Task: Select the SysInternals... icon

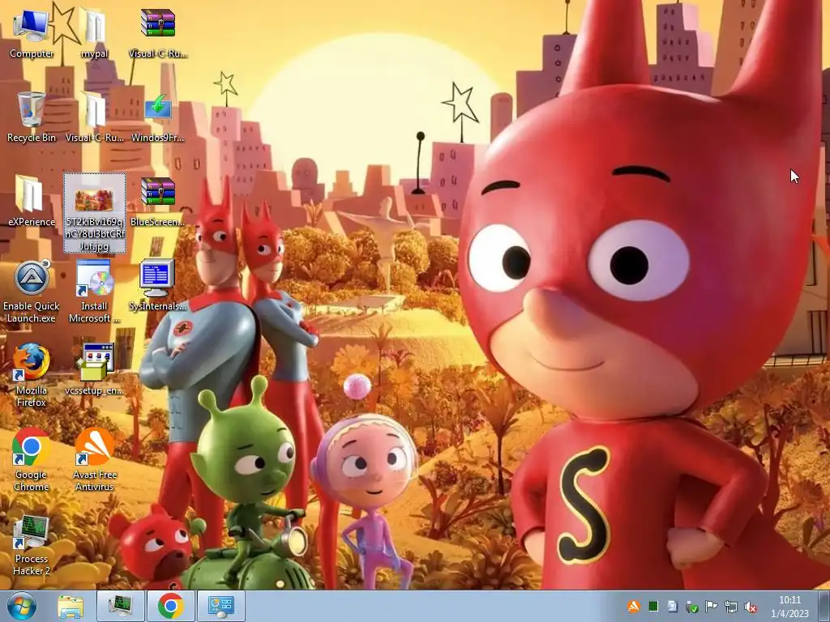Action: [x=158, y=285]
